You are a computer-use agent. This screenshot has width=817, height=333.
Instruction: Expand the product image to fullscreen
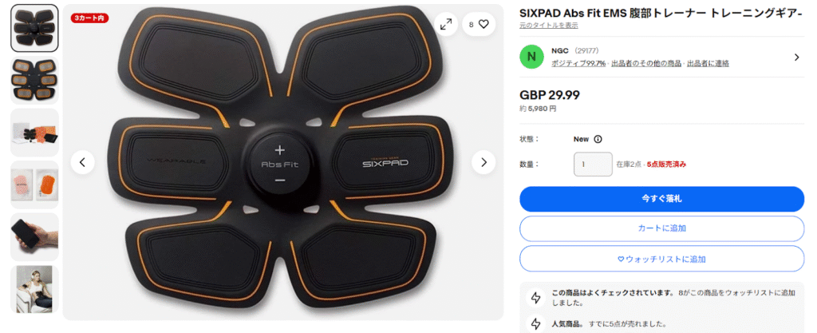point(446,24)
